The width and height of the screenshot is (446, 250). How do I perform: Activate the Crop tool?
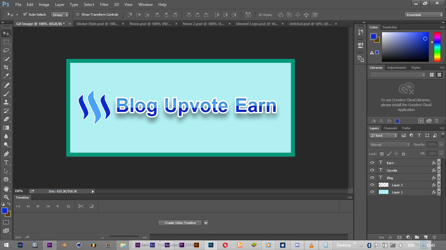pos(6,67)
